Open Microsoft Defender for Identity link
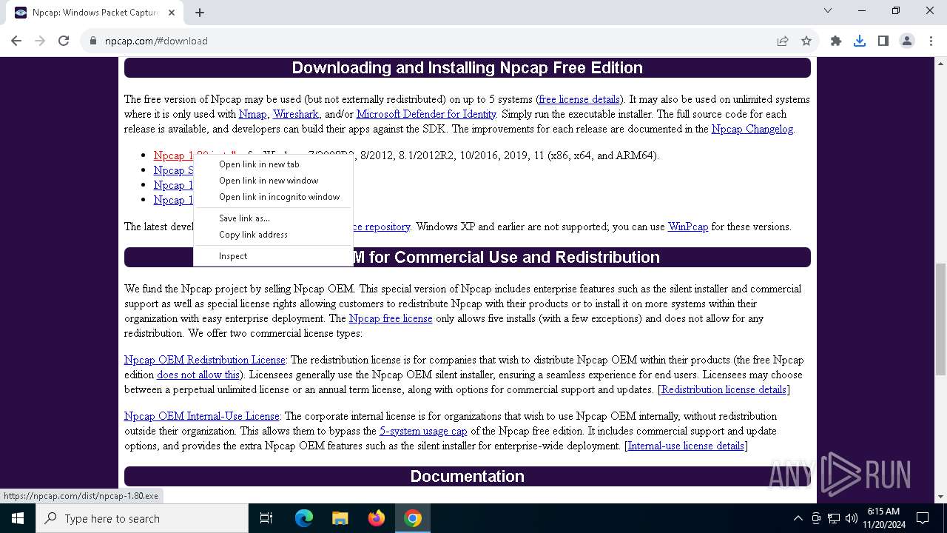Viewport: 947px width, 533px height. pyautogui.click(x=426, y=114)
